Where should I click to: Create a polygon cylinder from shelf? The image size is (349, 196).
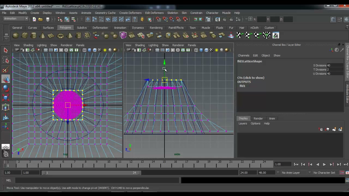(34, 35)
